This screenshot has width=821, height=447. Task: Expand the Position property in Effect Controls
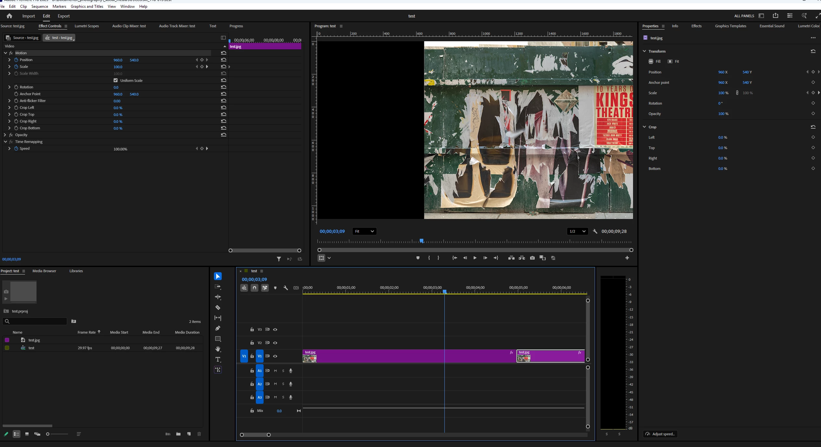tap(9, 60)
